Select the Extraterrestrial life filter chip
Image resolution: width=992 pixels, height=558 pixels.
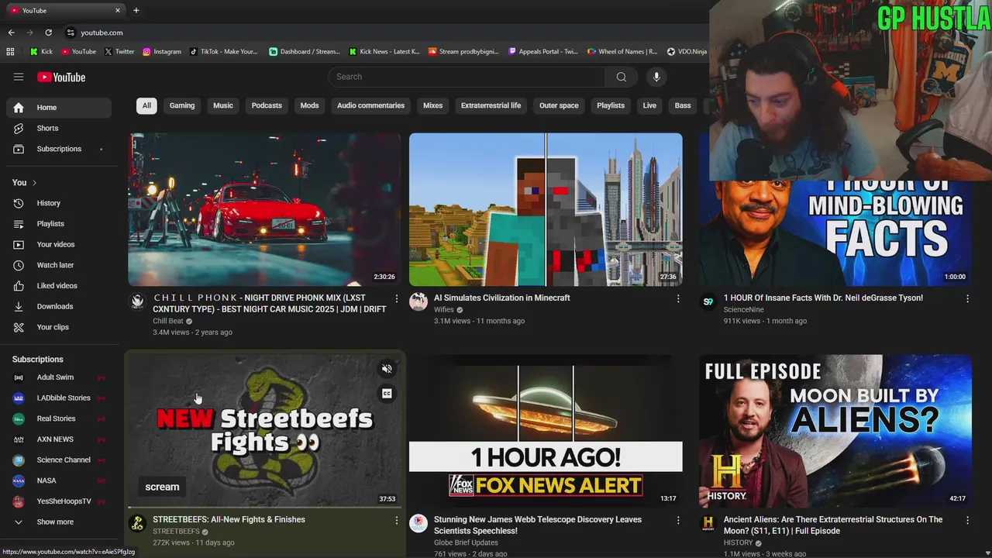click(491, 105)
